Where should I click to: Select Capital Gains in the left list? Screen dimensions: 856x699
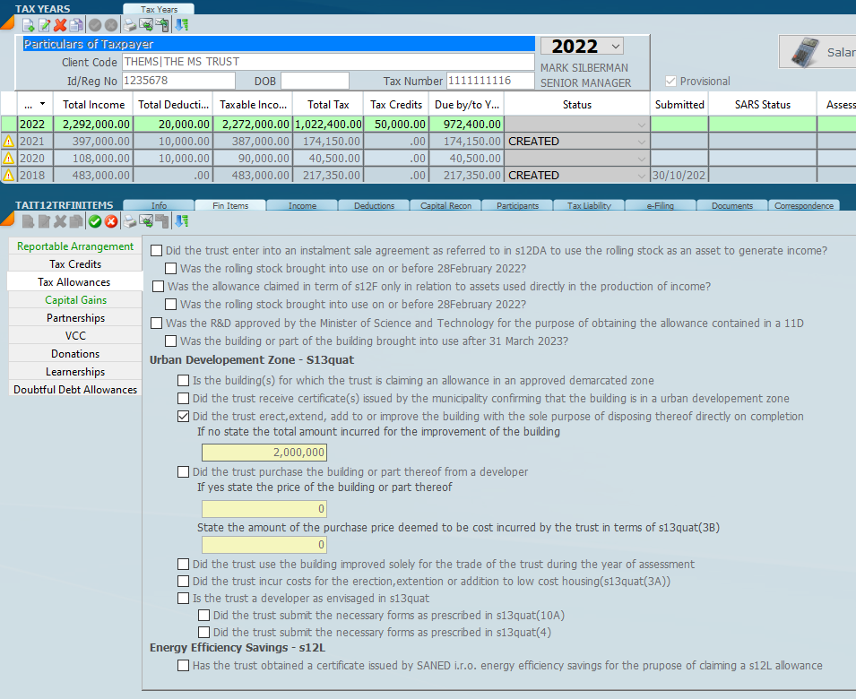[x=75, y=300]
